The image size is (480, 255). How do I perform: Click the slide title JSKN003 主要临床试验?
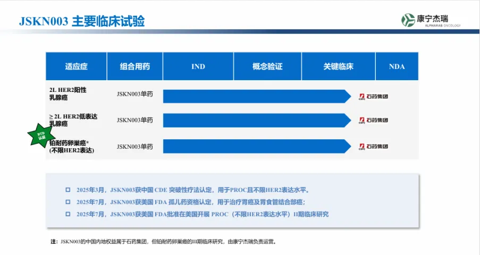pyautogui.click(x=82, y=21)
